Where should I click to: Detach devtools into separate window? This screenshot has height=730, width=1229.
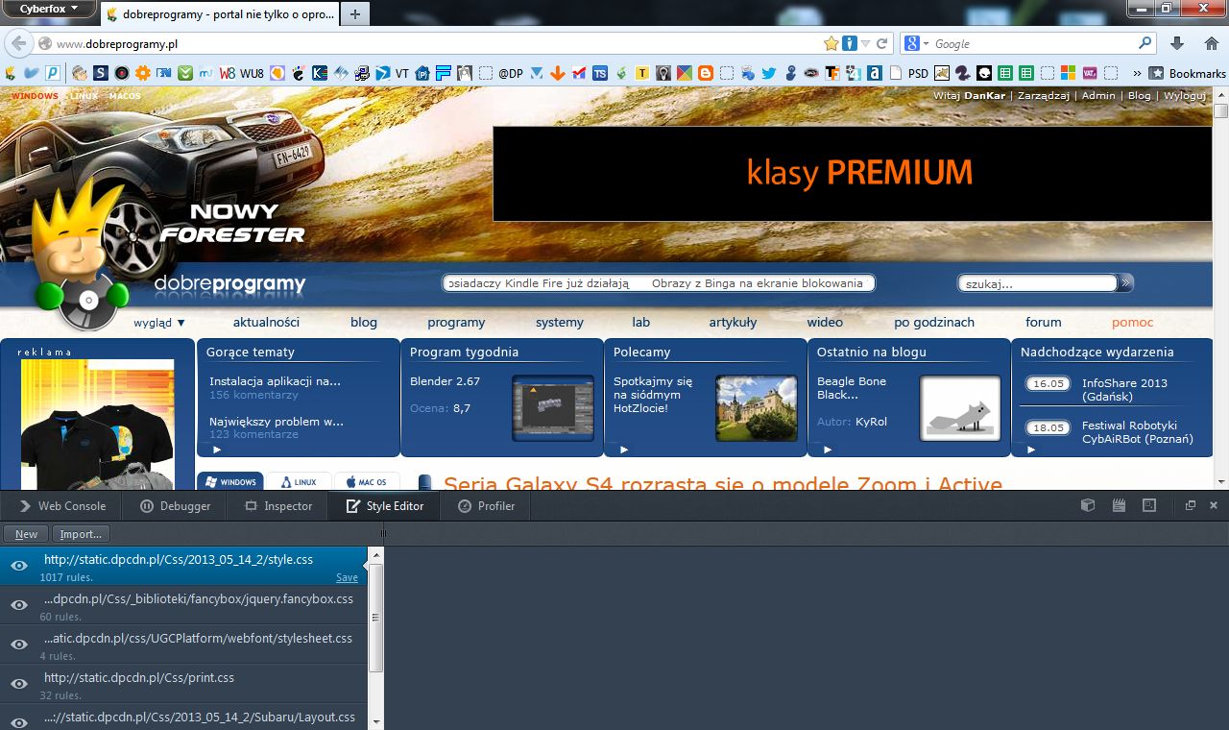(1191, 505)
